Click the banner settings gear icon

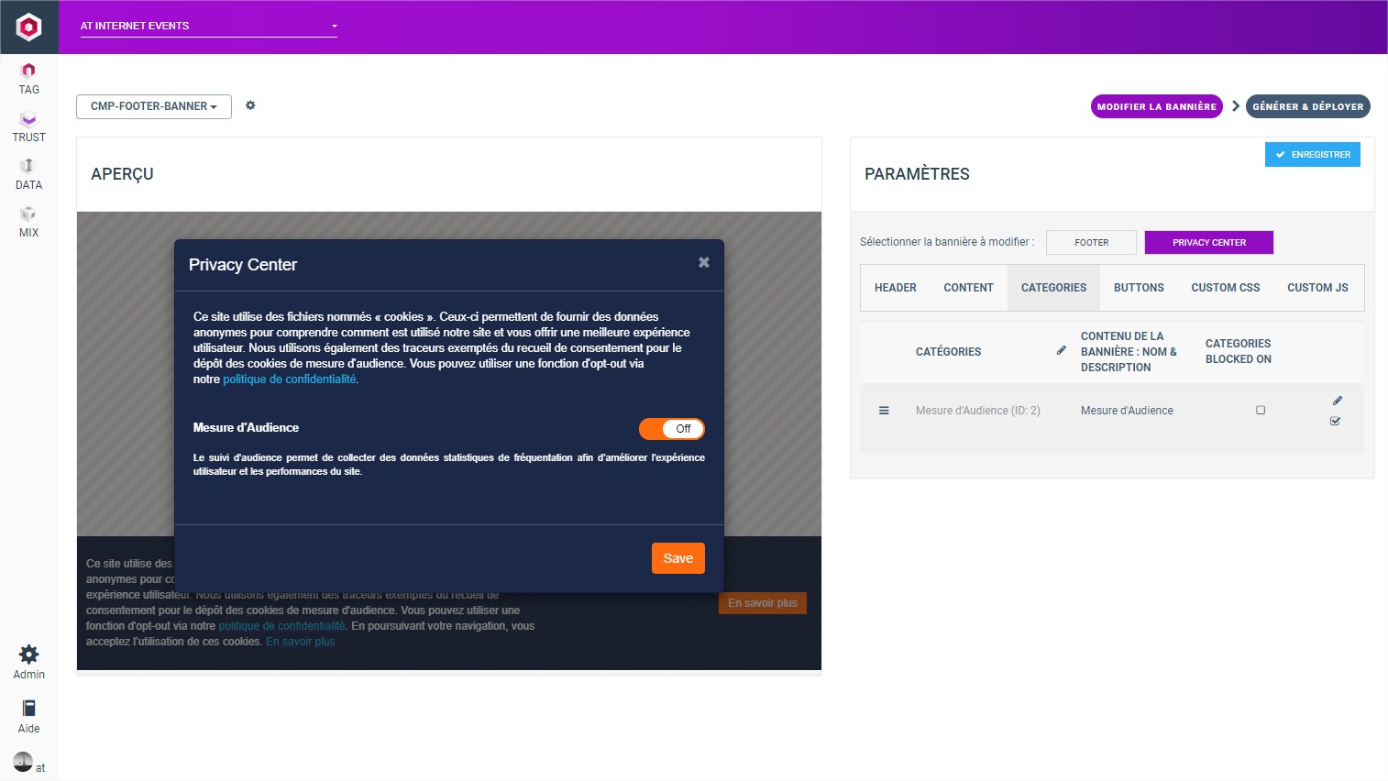coord(250,105)
